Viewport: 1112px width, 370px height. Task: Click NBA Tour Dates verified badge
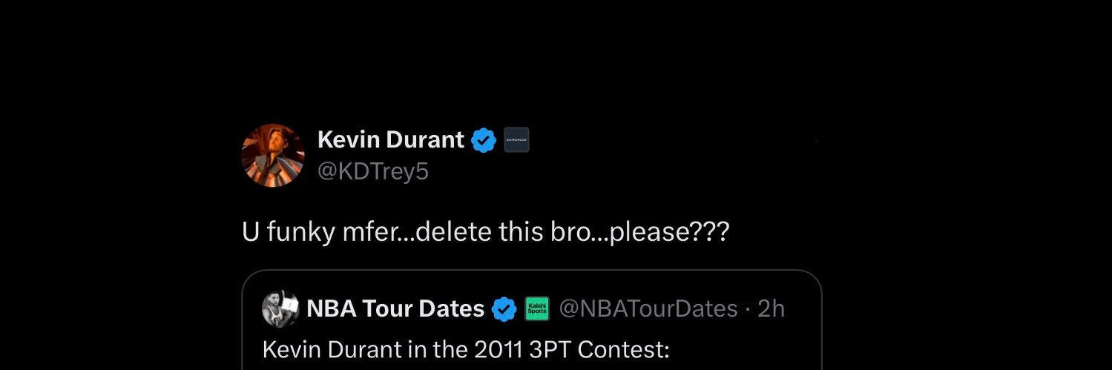(x=504, y=309)
